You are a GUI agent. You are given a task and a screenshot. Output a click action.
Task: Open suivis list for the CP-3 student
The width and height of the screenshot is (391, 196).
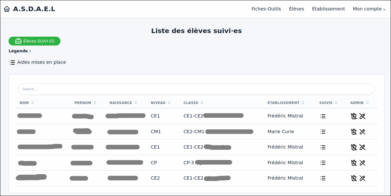[x=323, y=163]
